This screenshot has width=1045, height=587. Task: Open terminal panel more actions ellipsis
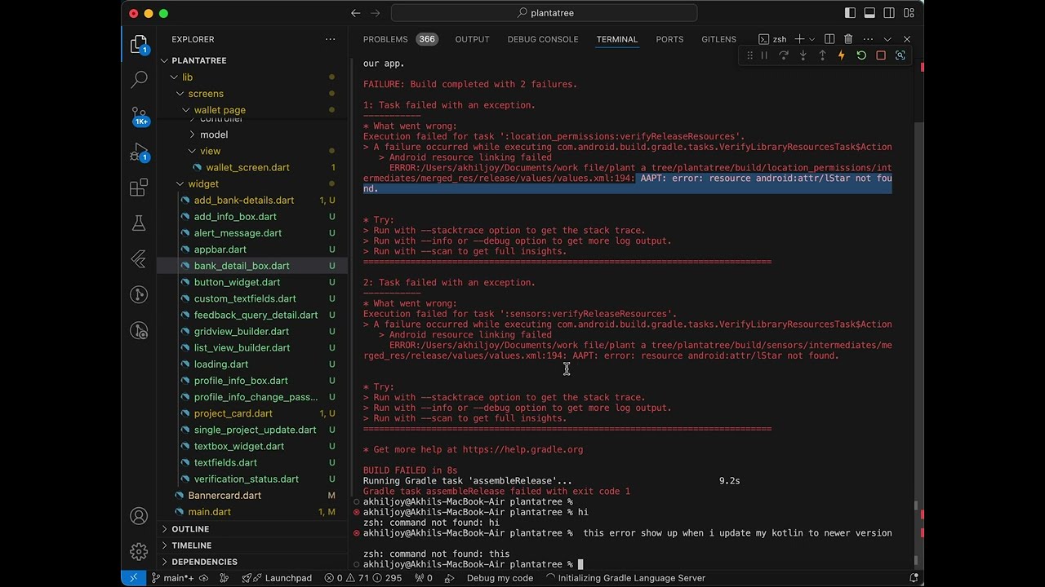click(x=868, y=39)
